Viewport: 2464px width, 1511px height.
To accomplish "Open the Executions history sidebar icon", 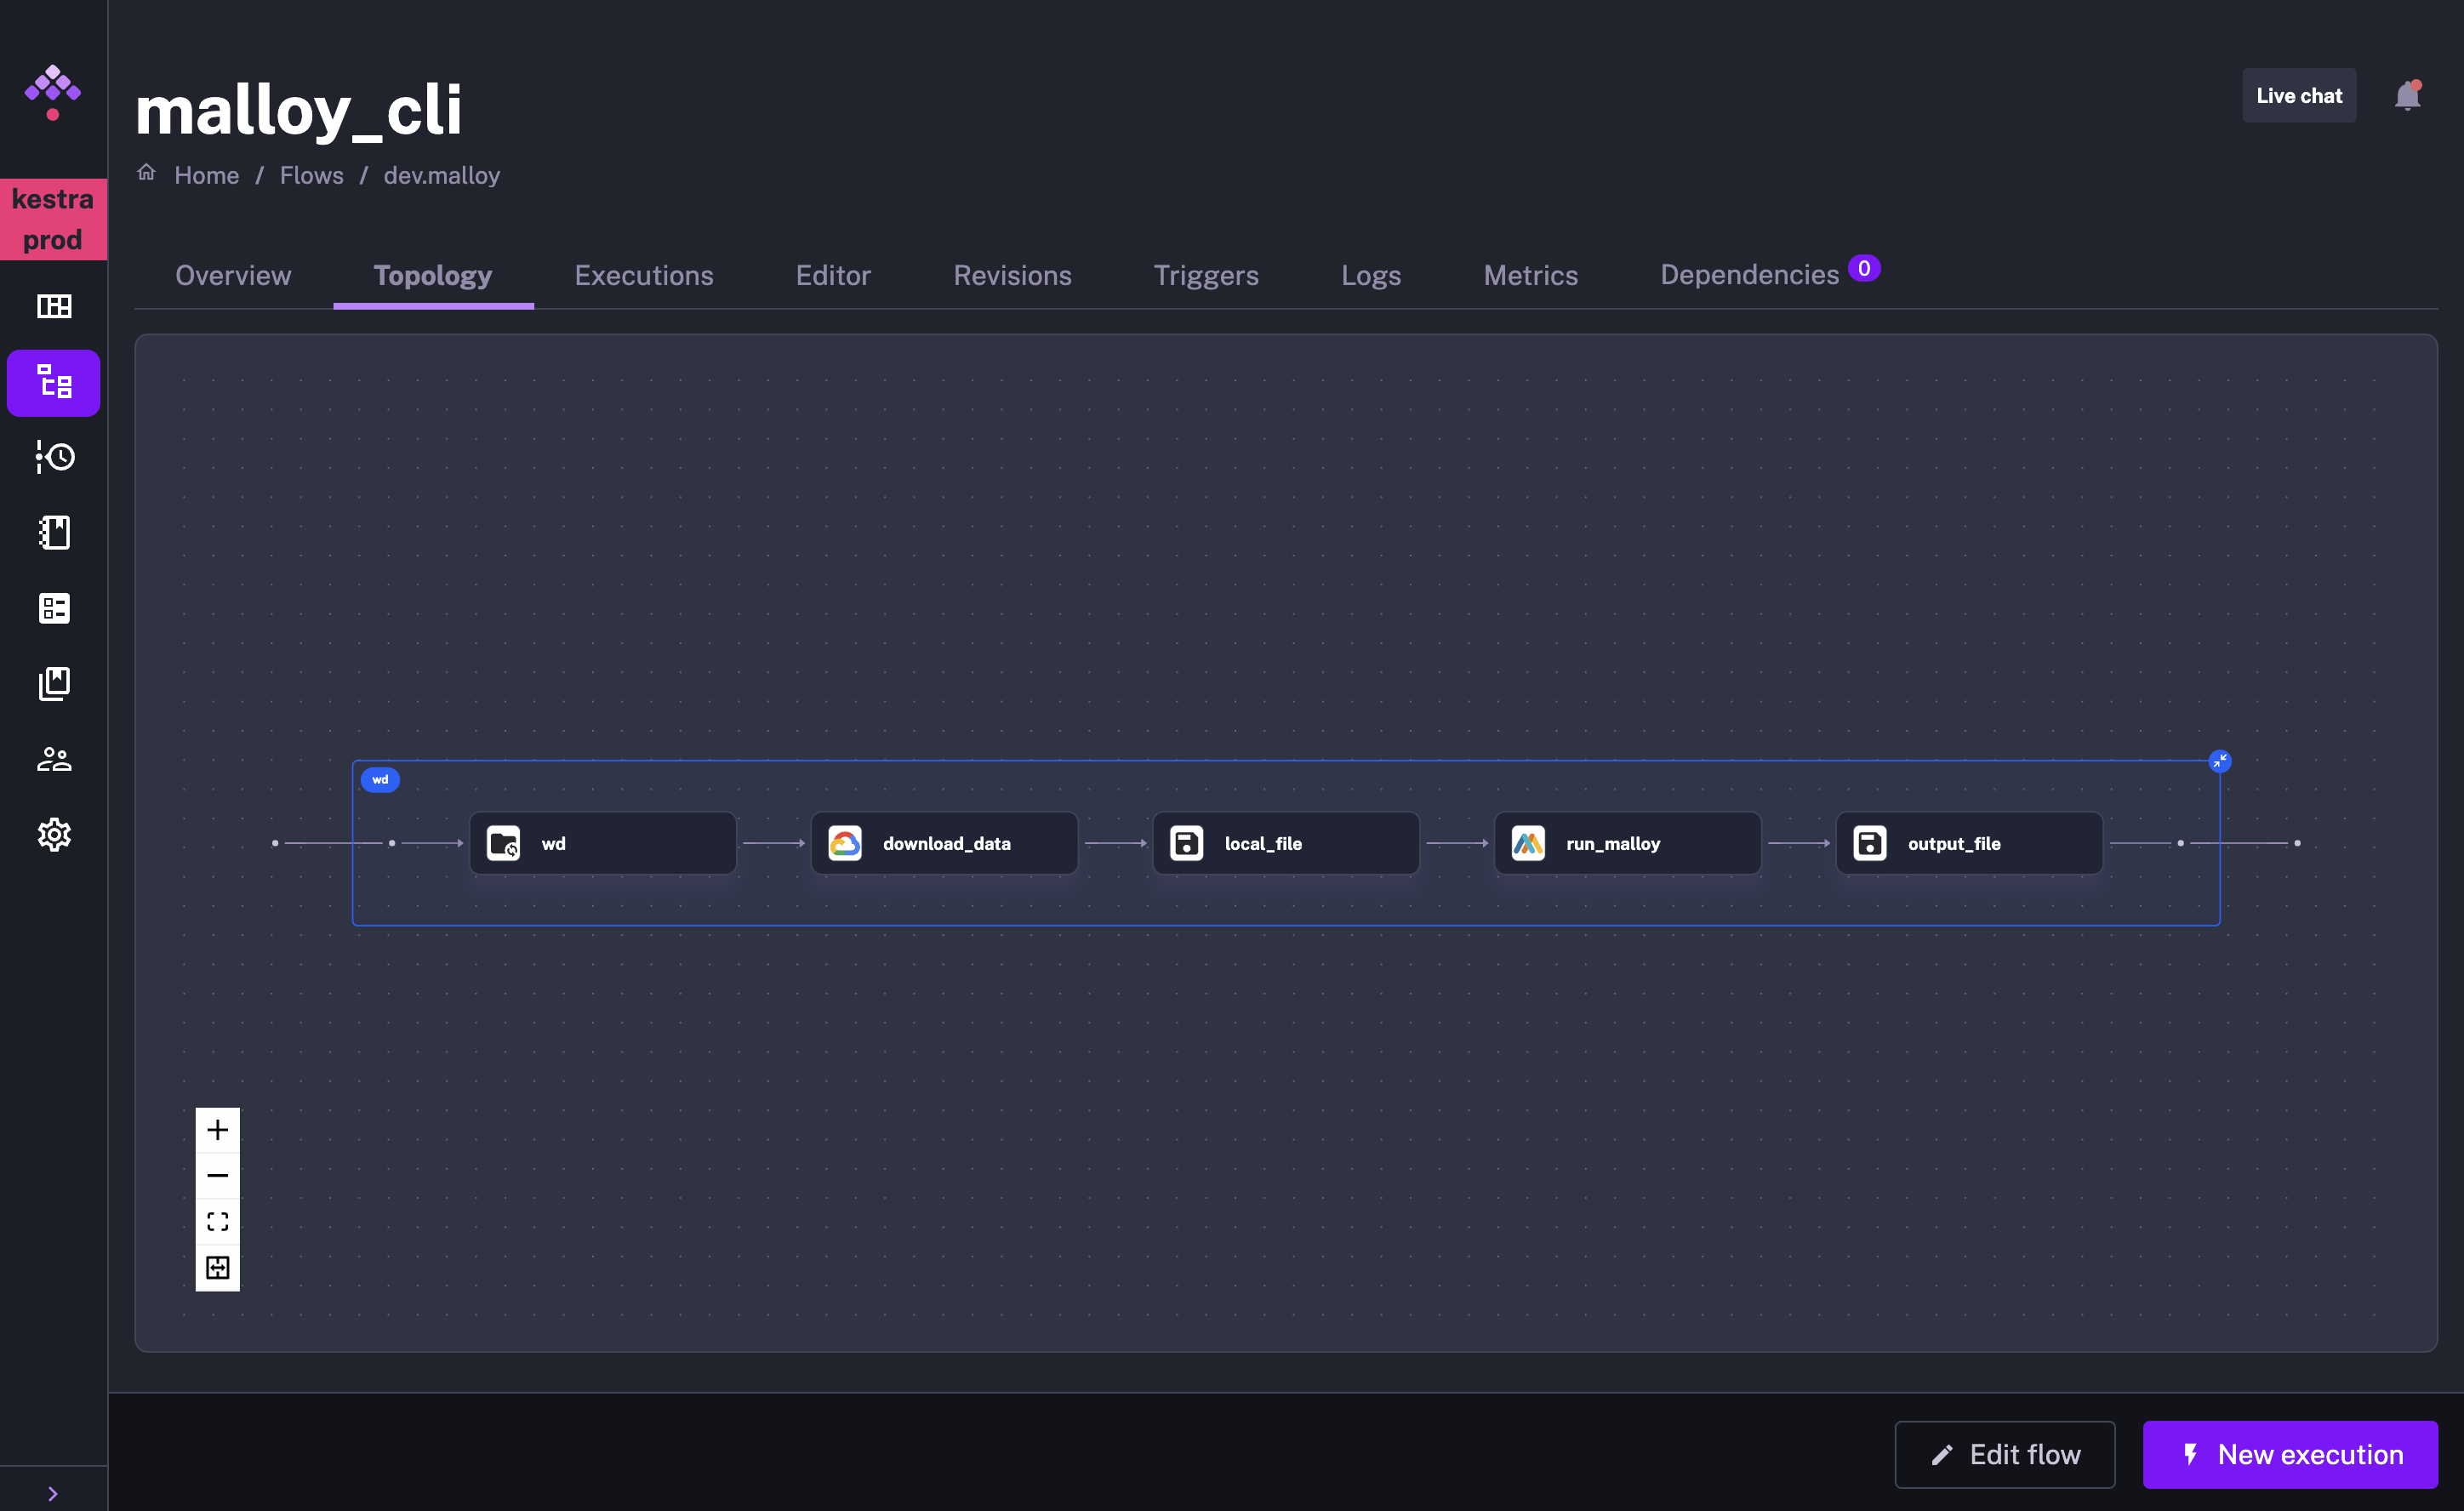I will pos(54,457).
